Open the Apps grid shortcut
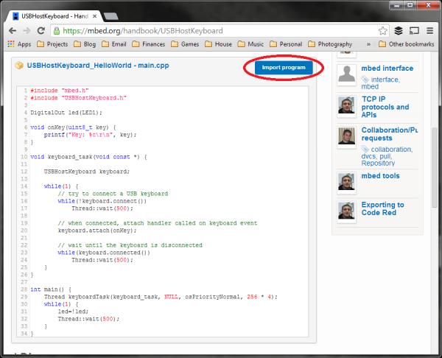The height and width of the screenshot is (358, 442). tap(19, 44)
